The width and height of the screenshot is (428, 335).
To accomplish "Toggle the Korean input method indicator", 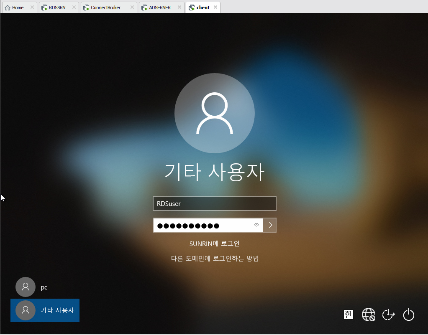I will [348, 315].
